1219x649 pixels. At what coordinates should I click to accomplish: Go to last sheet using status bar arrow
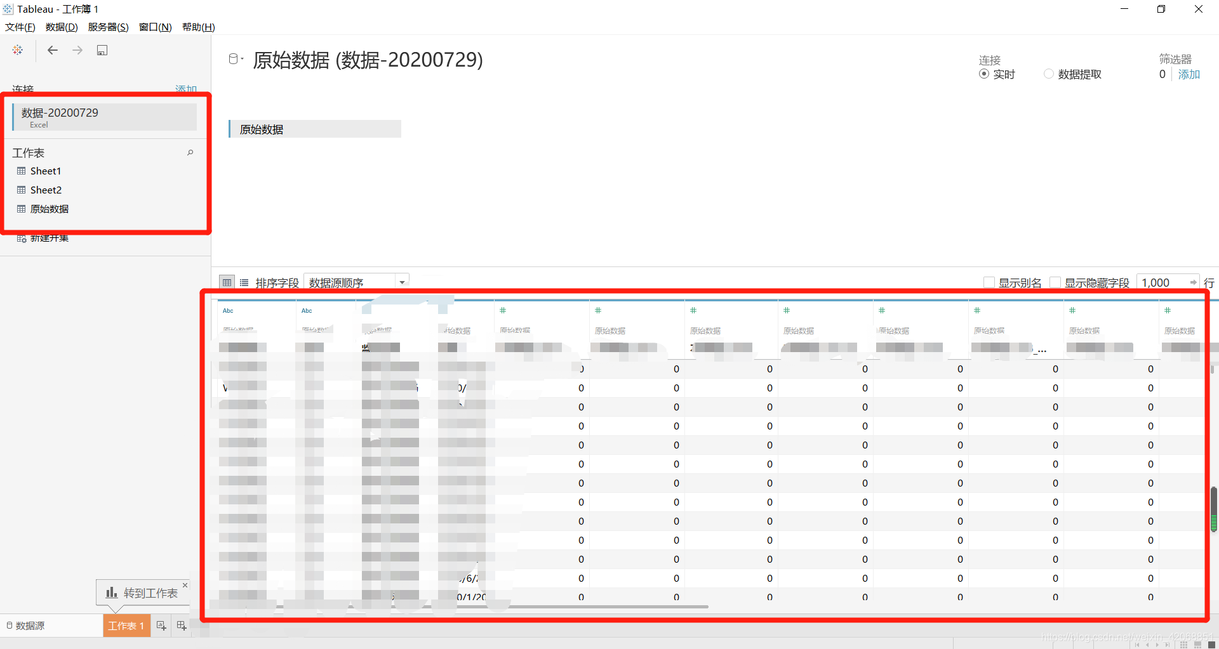coord(1168,645)
